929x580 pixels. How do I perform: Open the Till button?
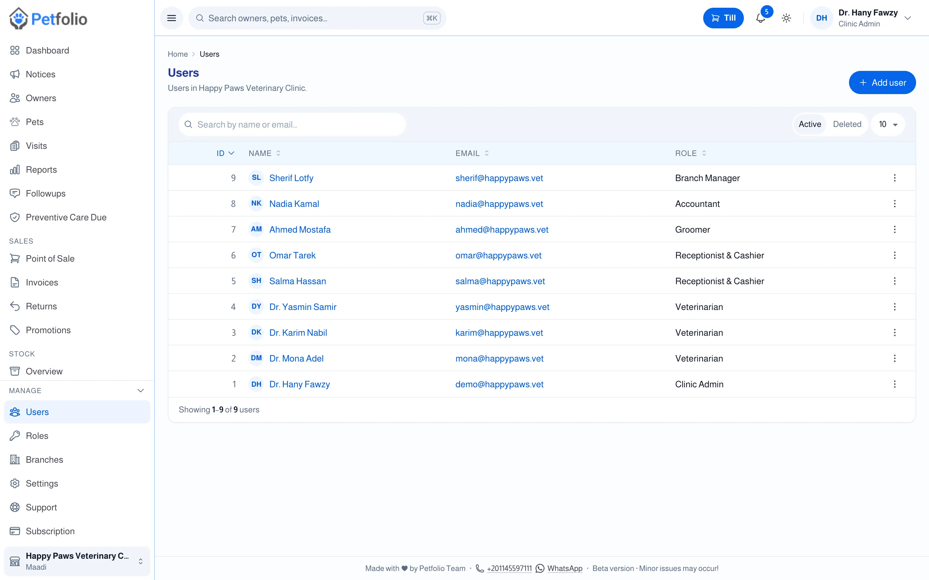[x=723, y=18]
